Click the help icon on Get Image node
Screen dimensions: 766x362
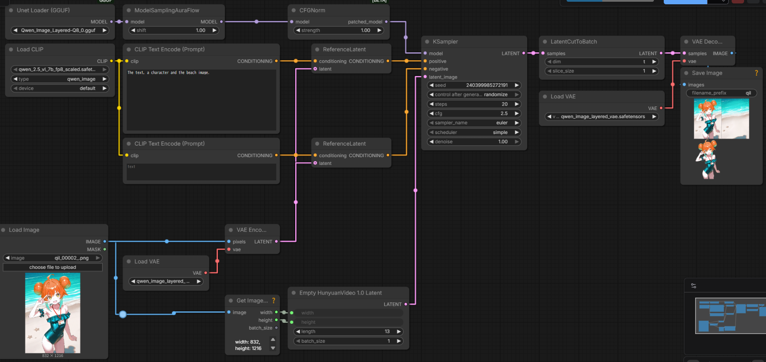[x=273, y=301]
